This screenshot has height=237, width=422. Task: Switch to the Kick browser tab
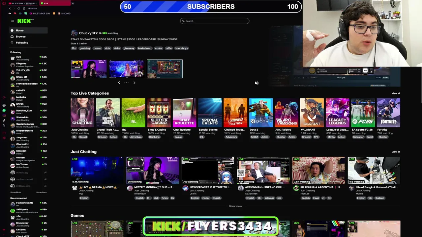[54, 3]
